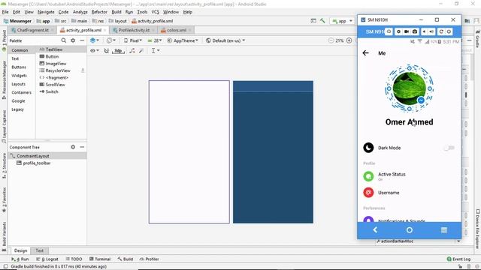481x270 pixels.
Task: Clear all constraints icon
Action: (x=132, y=50)
